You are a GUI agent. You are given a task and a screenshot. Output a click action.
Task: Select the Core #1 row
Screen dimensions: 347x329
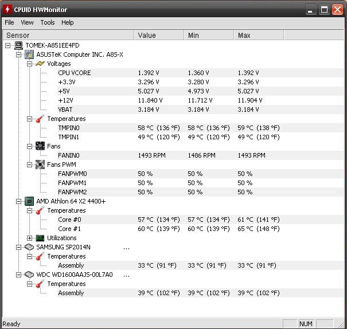pyautogui.click(x=200, y=229)
